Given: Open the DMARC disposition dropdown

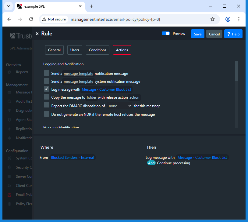Looking at the screenshot, I should (x=120, y=106).
